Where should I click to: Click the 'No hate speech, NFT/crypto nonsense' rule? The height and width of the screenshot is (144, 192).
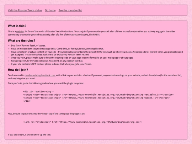pyautogui.click(x=47, y=61)
